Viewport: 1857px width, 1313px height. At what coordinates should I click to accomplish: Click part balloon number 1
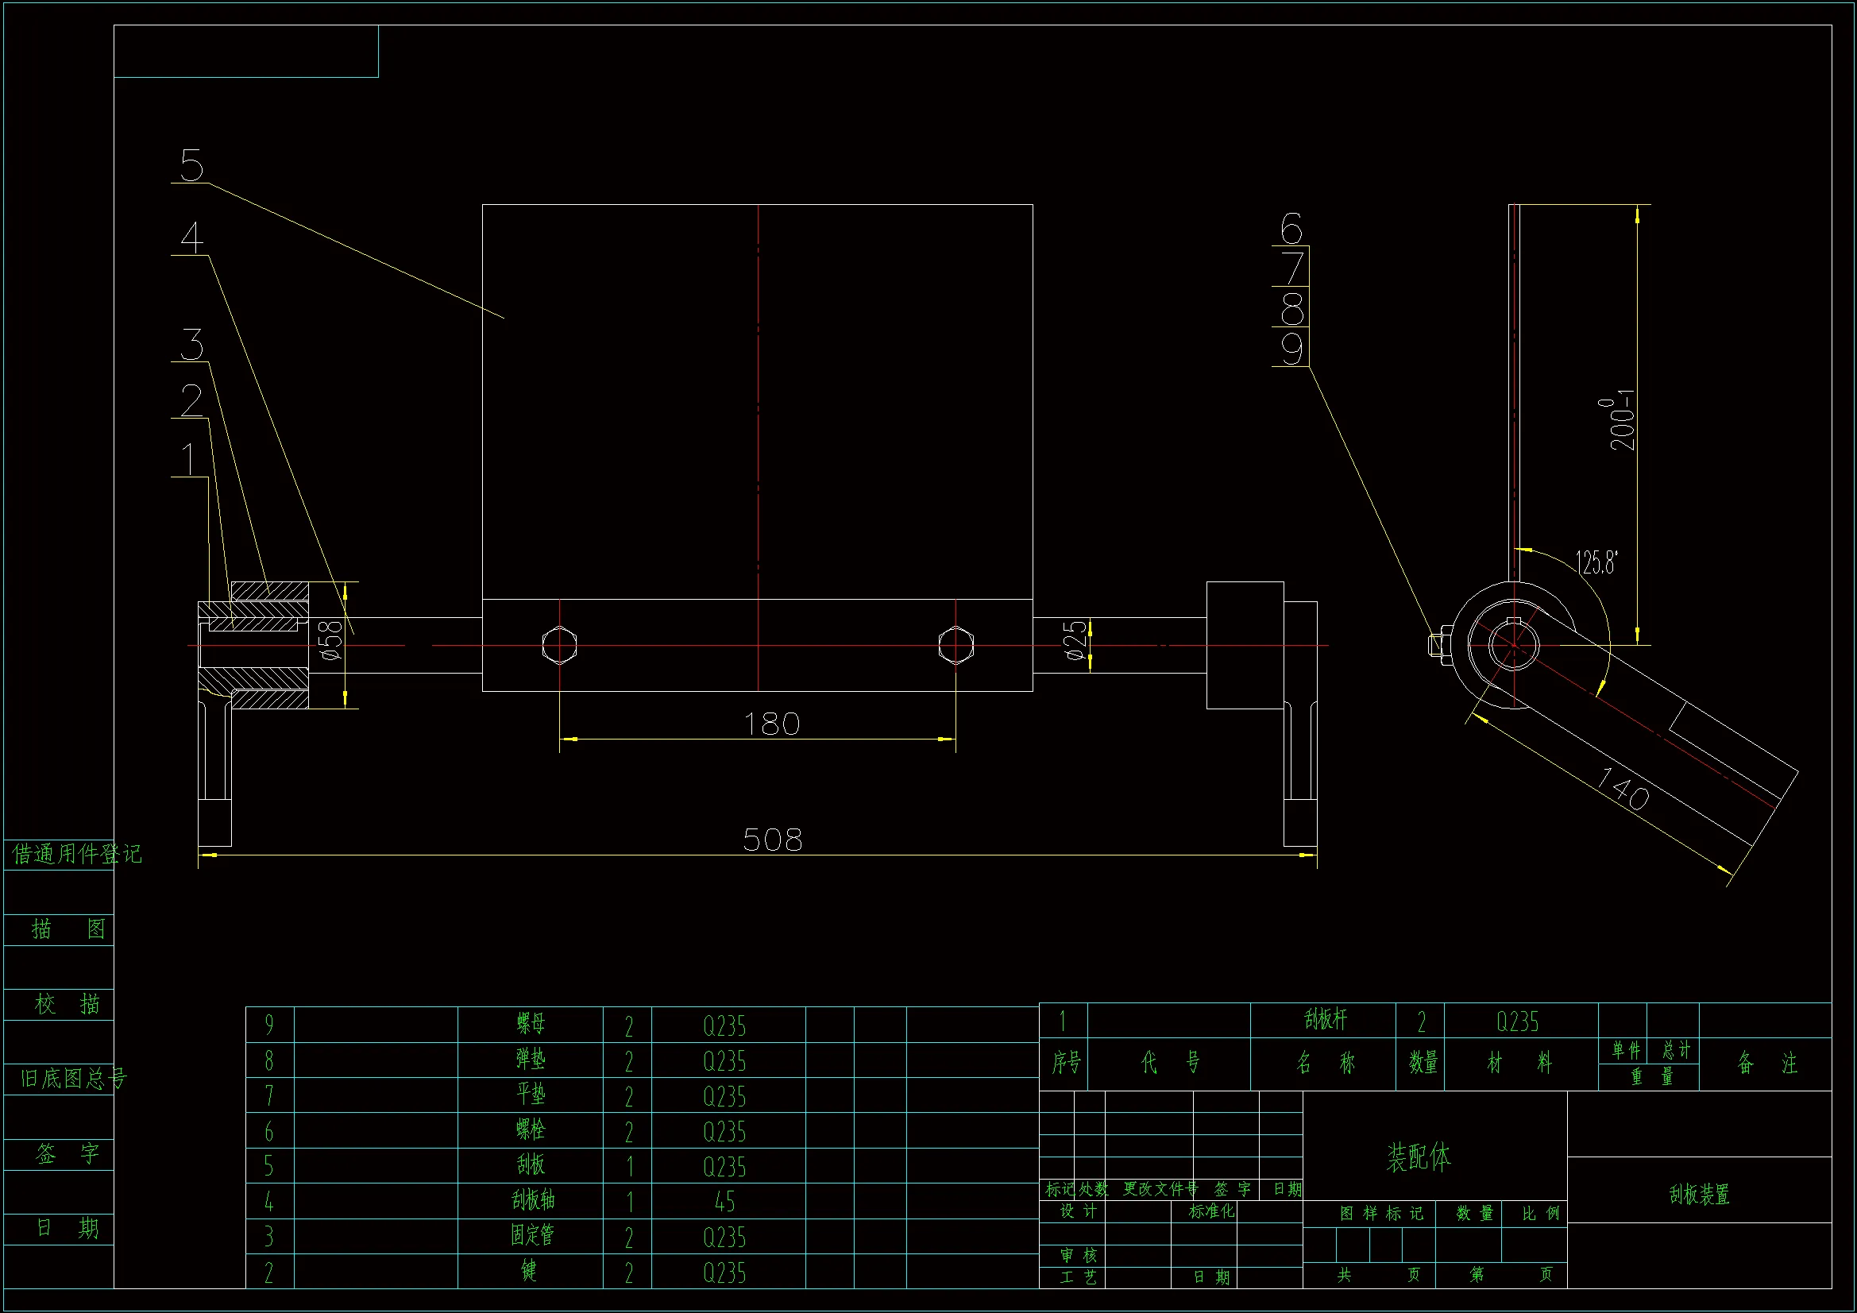188,461
